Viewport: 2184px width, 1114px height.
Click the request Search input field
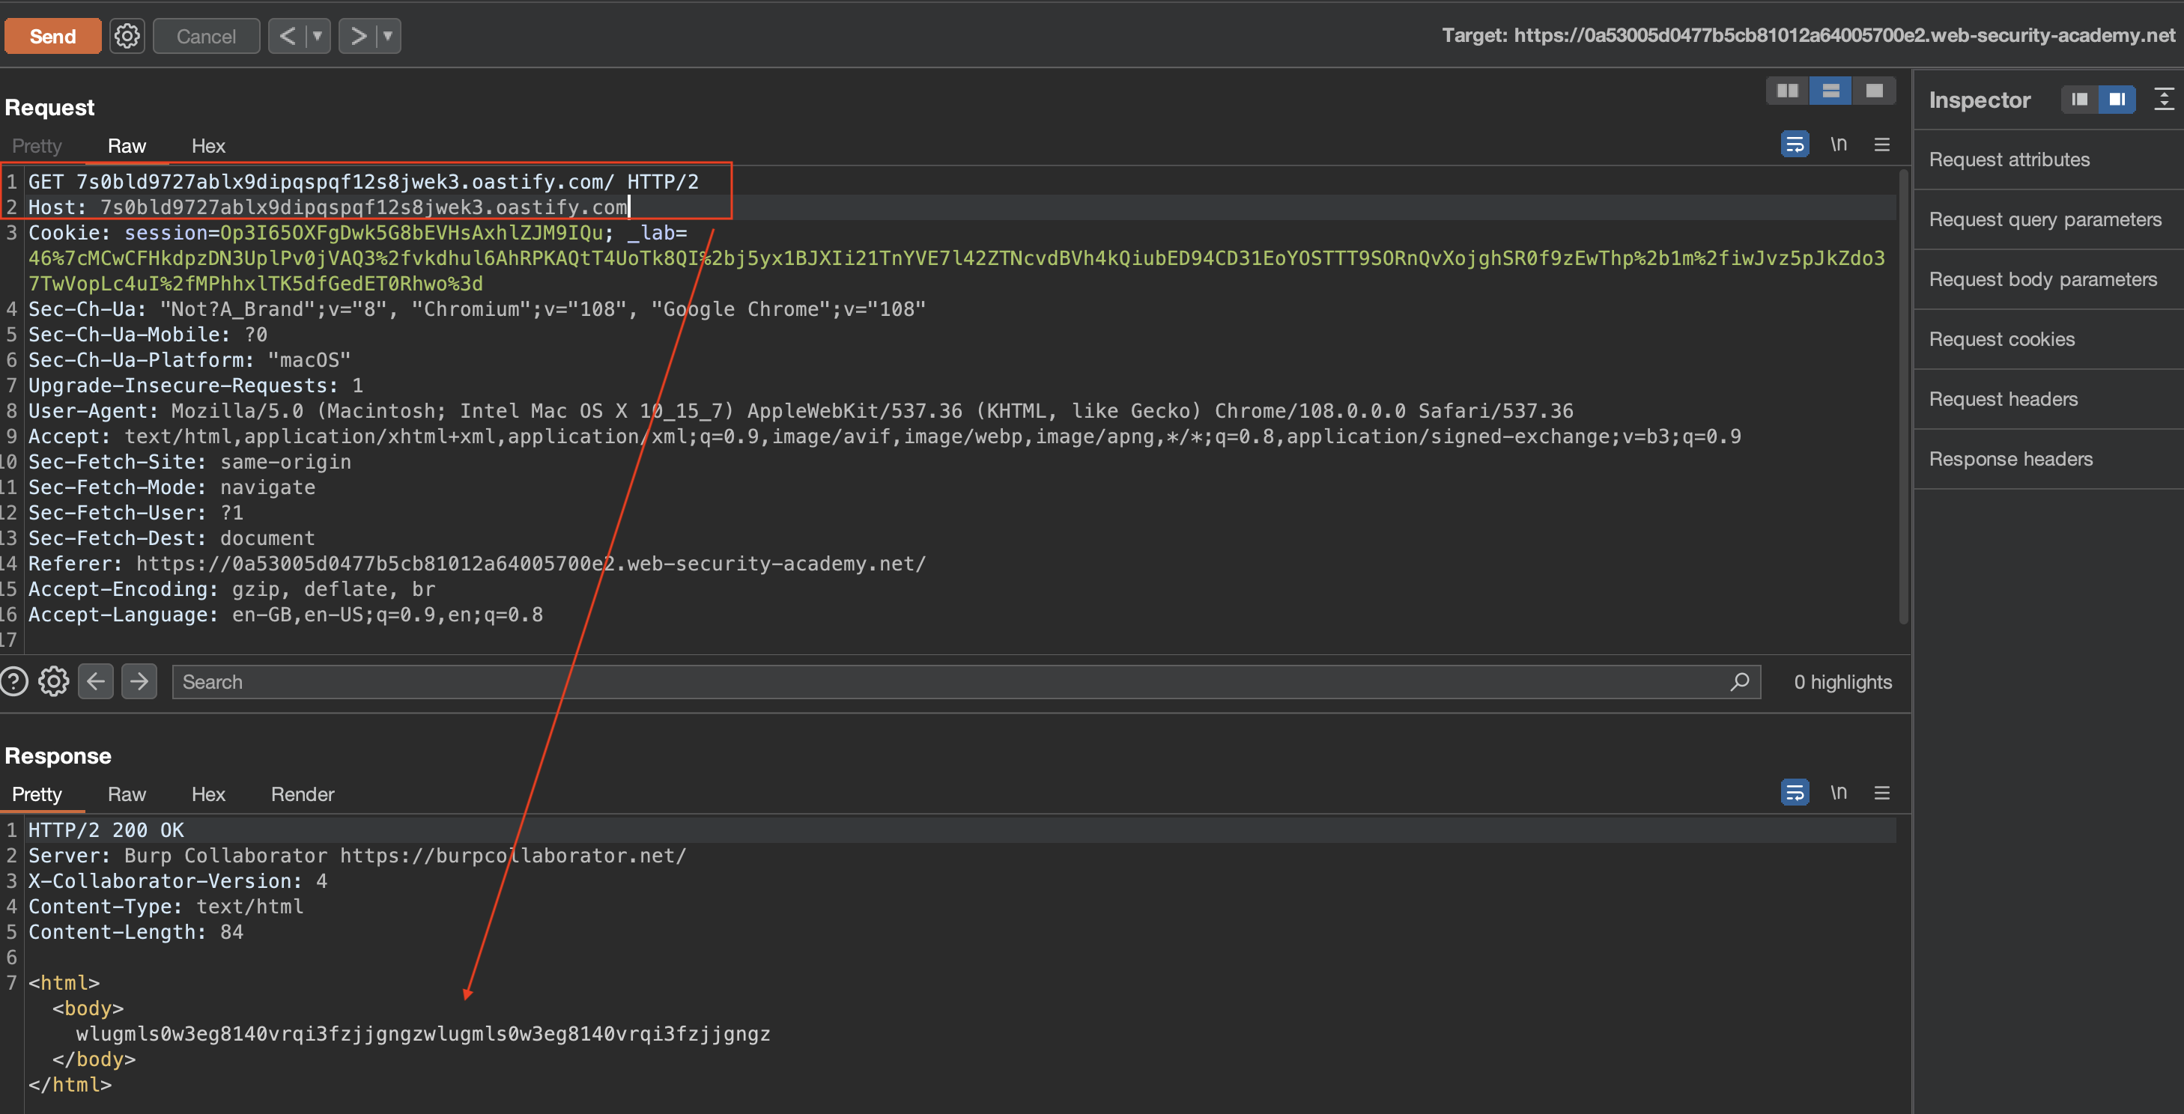click(x=950, y=682)
